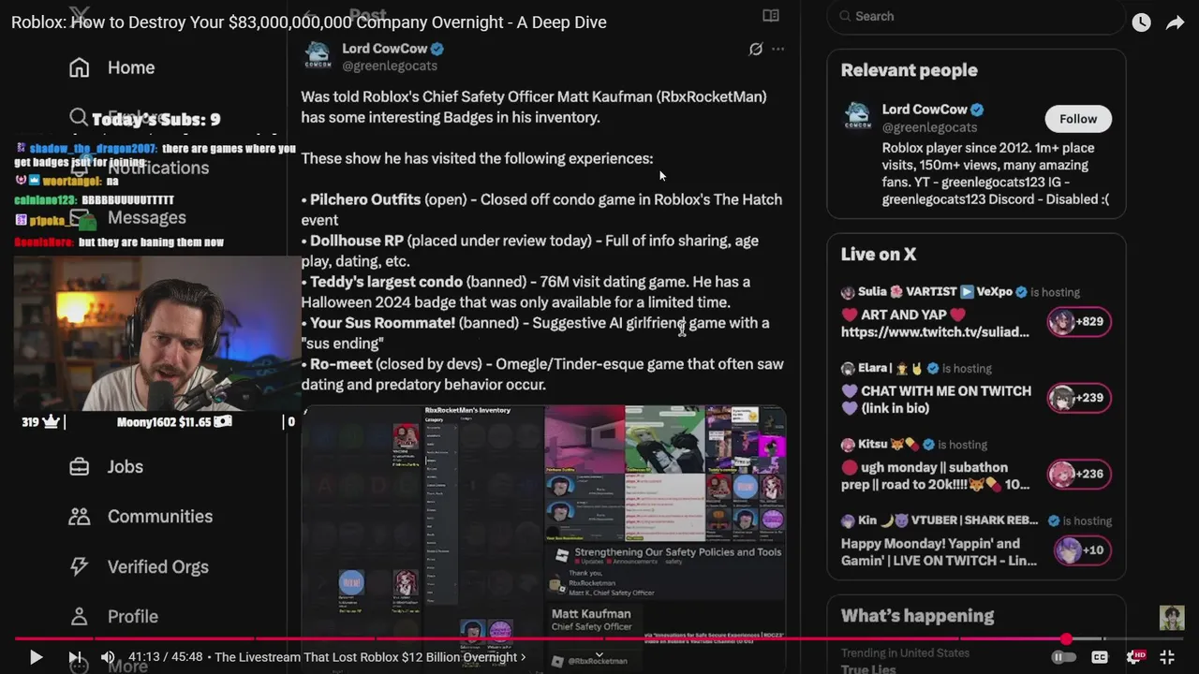Click the Follow button for Lord CowCow

click(1078, 119)
